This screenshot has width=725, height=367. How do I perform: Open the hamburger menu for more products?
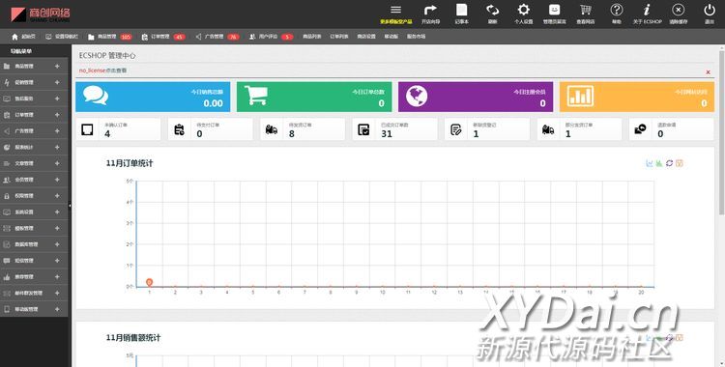click(x=395, y=10)
